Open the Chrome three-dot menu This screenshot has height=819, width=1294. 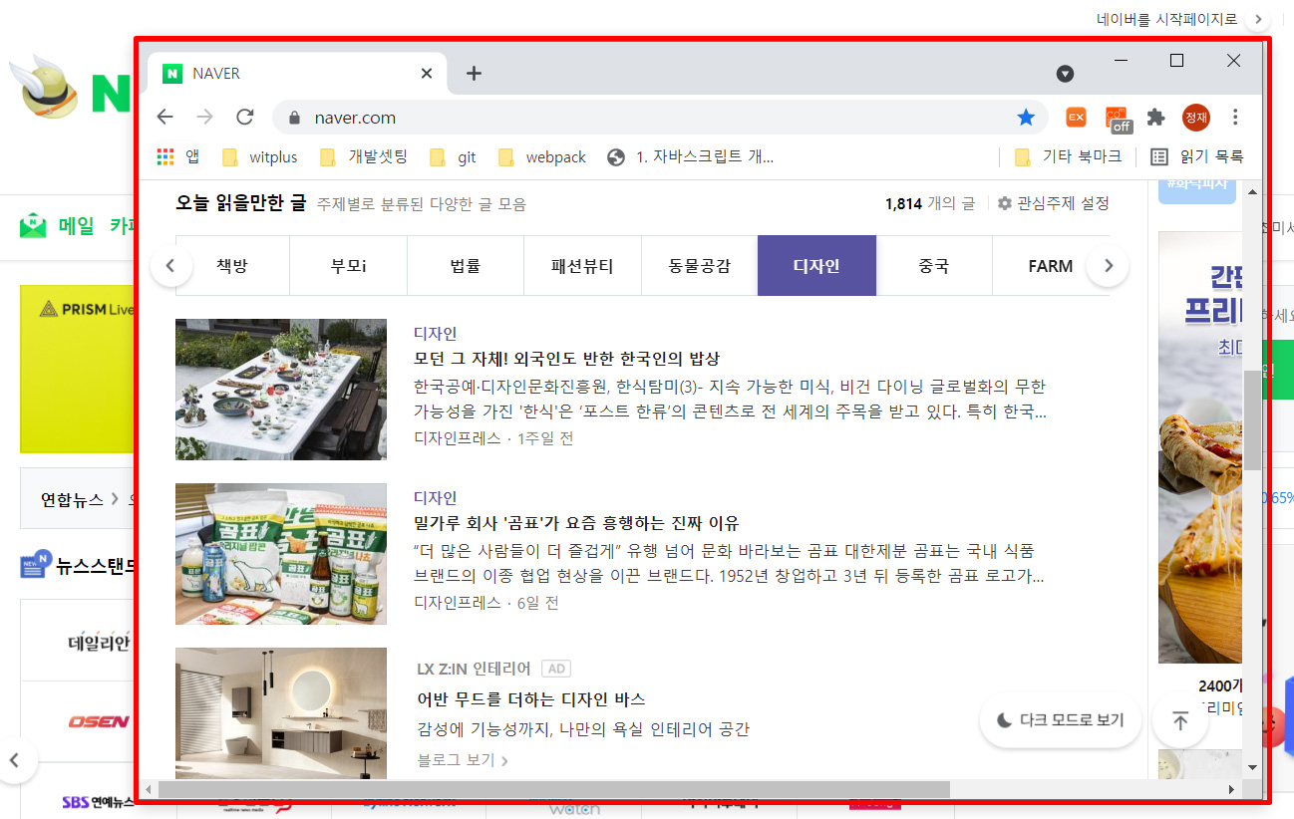click(x=1235, y=118)
